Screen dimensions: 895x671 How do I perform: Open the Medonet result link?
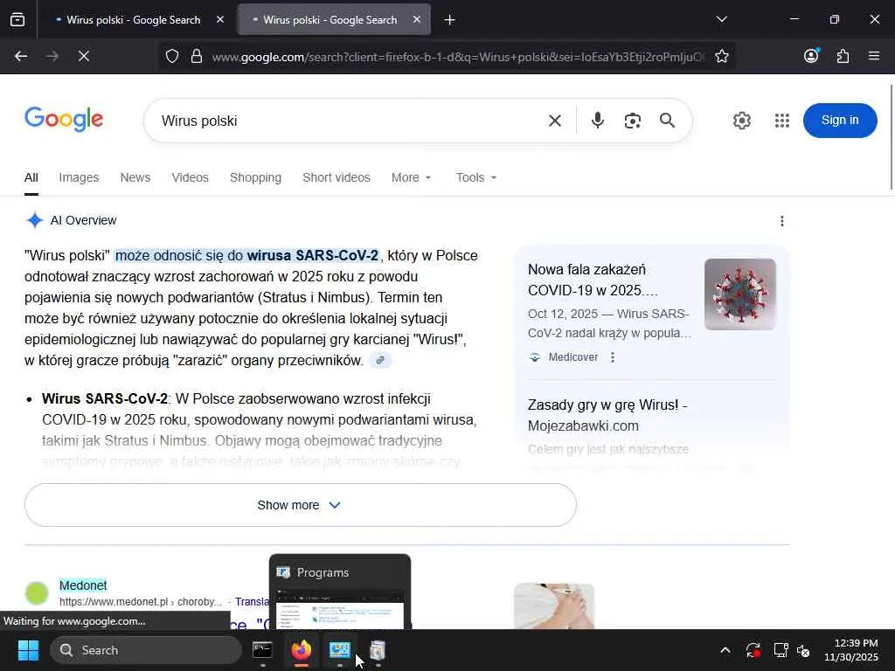pos(83,585)
